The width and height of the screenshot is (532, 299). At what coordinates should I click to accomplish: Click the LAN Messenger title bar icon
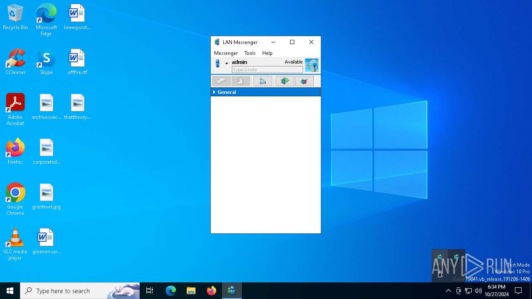coord(217,42)
